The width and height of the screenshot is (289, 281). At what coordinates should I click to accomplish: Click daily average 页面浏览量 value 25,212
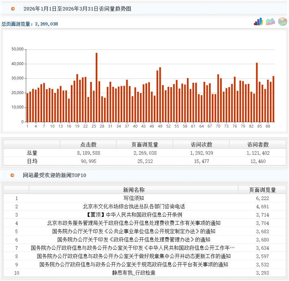coord(145,161)
